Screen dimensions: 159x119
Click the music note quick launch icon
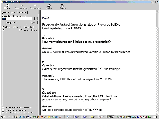coord(53,117)
